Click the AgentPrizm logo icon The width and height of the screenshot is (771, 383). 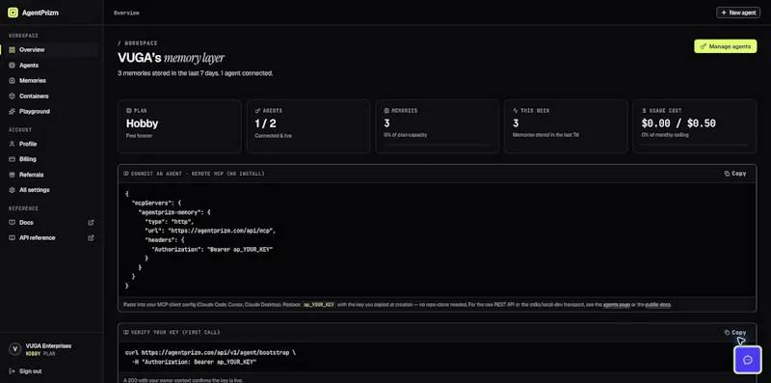click(x=13, y=13)
